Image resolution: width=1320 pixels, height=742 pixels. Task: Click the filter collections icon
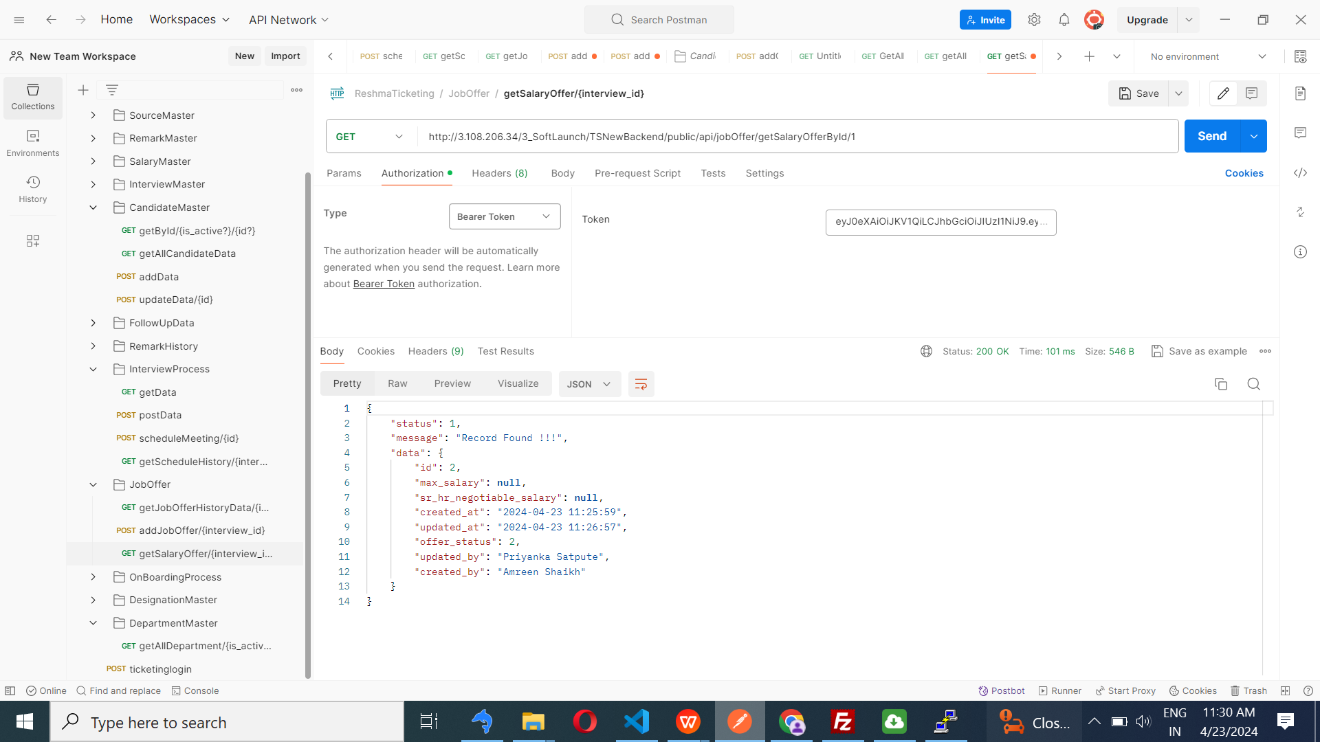pyautogui.click(x=112, y=90)
